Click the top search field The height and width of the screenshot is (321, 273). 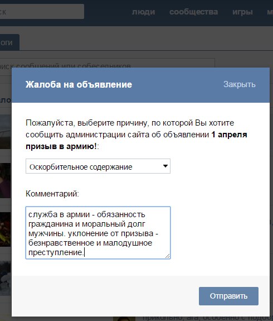(42, 12)
